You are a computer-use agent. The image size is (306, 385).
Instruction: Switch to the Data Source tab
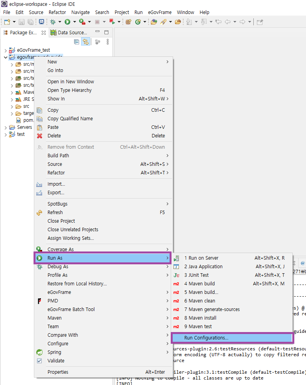[69, 32]
